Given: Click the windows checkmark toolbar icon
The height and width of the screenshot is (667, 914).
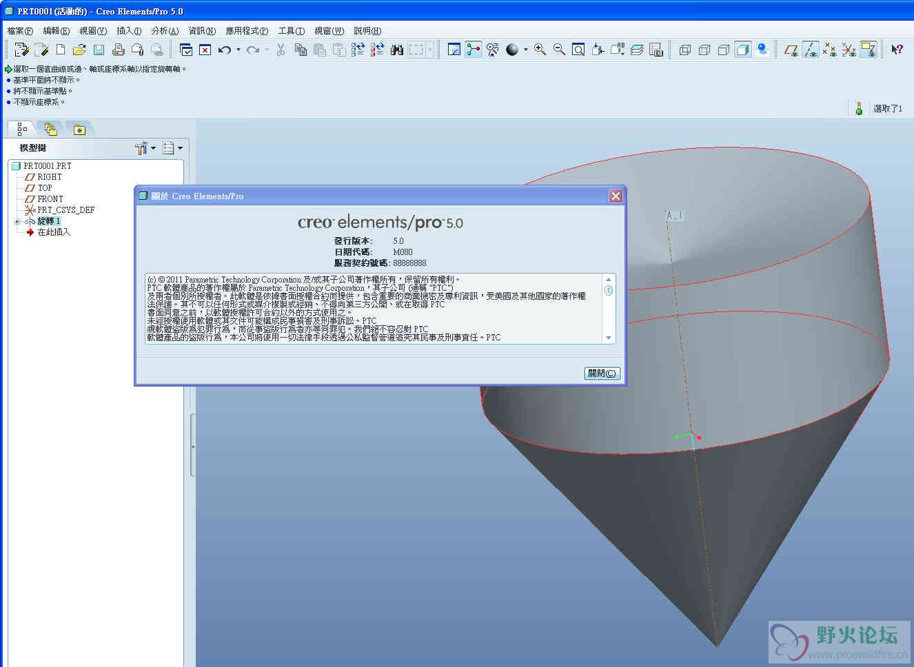Looking at the screenshot, I should (185, 50).
